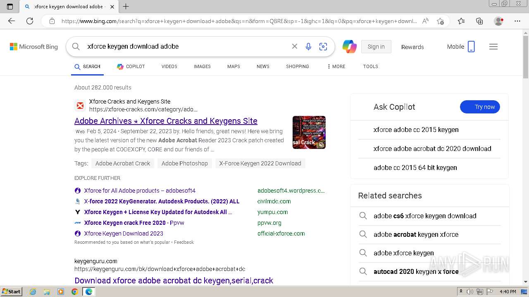Image resolution: width=529 pixels, height=297 pixels.
Task: Open Xforce for All Adobe products link
Action: tap(140, 191)
